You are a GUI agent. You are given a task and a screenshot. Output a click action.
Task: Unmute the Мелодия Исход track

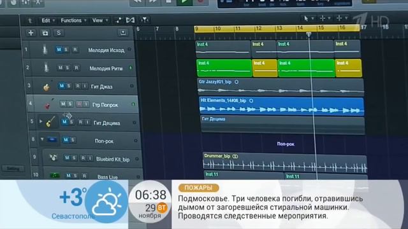pos(59,50)
